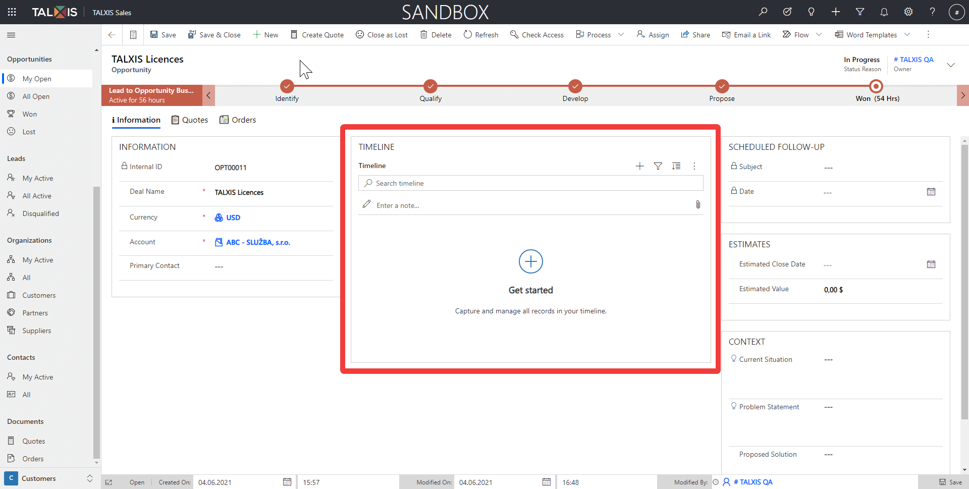Open record set page icon next to back arrow
This screenshot has width=969, height=489.
[x=133, y=35]
